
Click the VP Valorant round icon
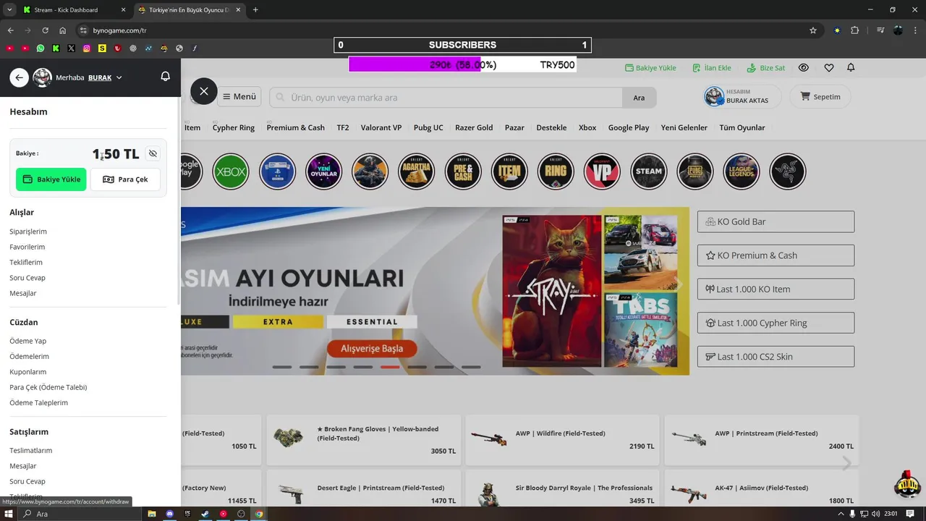pos(602,171)
